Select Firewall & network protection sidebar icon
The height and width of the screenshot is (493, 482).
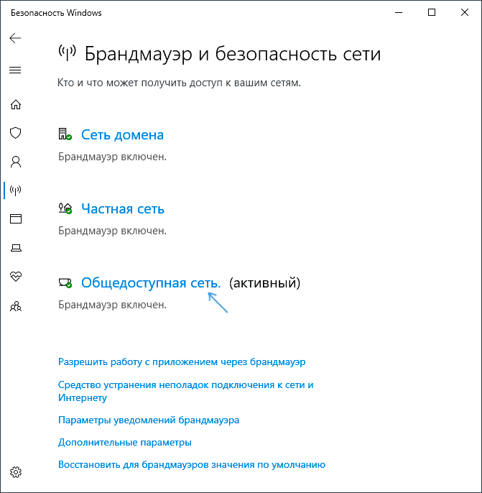(x=16, y=190)
